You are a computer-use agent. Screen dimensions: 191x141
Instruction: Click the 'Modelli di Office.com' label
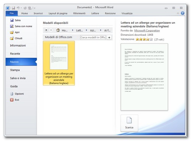click(58, 37)
